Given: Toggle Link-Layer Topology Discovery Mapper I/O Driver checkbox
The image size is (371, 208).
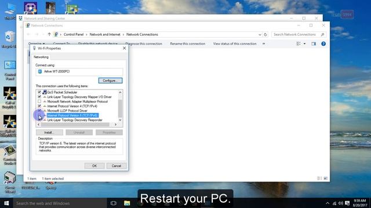Looking at the screenshot, I should pos(39,96).
